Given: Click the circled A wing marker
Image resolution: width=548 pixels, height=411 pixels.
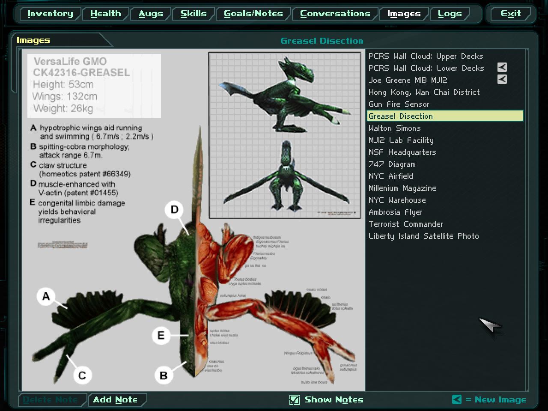Looking at the screenshot, I should click(x=46, y=296).
